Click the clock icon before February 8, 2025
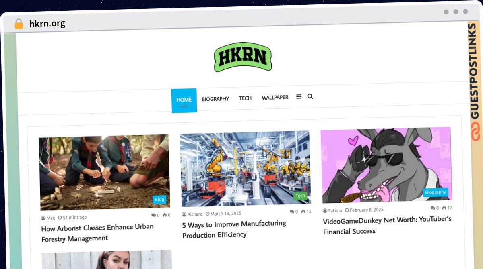483x269 pixels. pyautogui.click(x=347, y=210)
